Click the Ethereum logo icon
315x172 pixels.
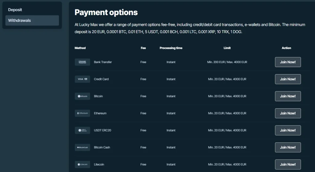pyautogui.click(x=82, y=113)
